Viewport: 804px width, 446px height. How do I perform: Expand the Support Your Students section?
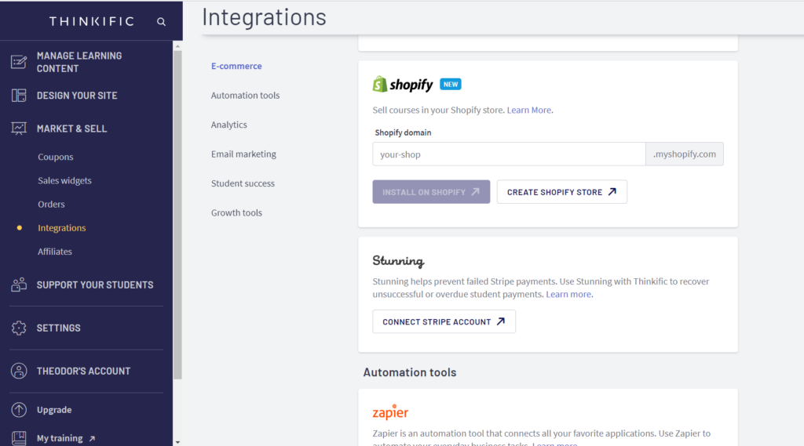pyautogui.click(x=94, y=285)
